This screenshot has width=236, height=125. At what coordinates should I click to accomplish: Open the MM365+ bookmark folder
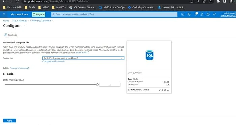(59, 7)
